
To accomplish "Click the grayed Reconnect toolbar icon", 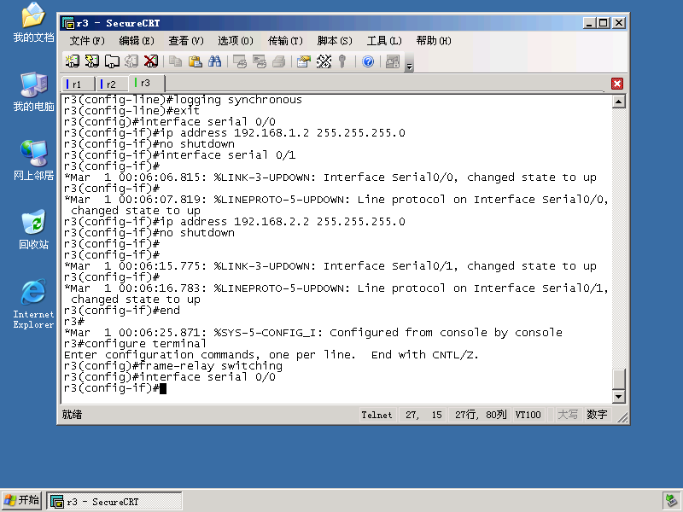I will pyautogui.click(x=131, y=61).
